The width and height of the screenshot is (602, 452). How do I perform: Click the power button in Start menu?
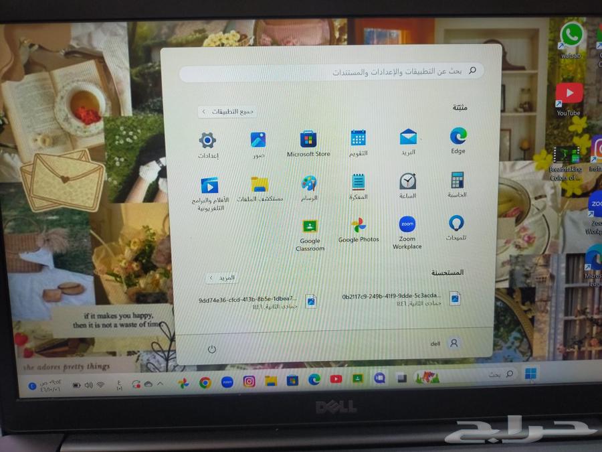point(212,349)
